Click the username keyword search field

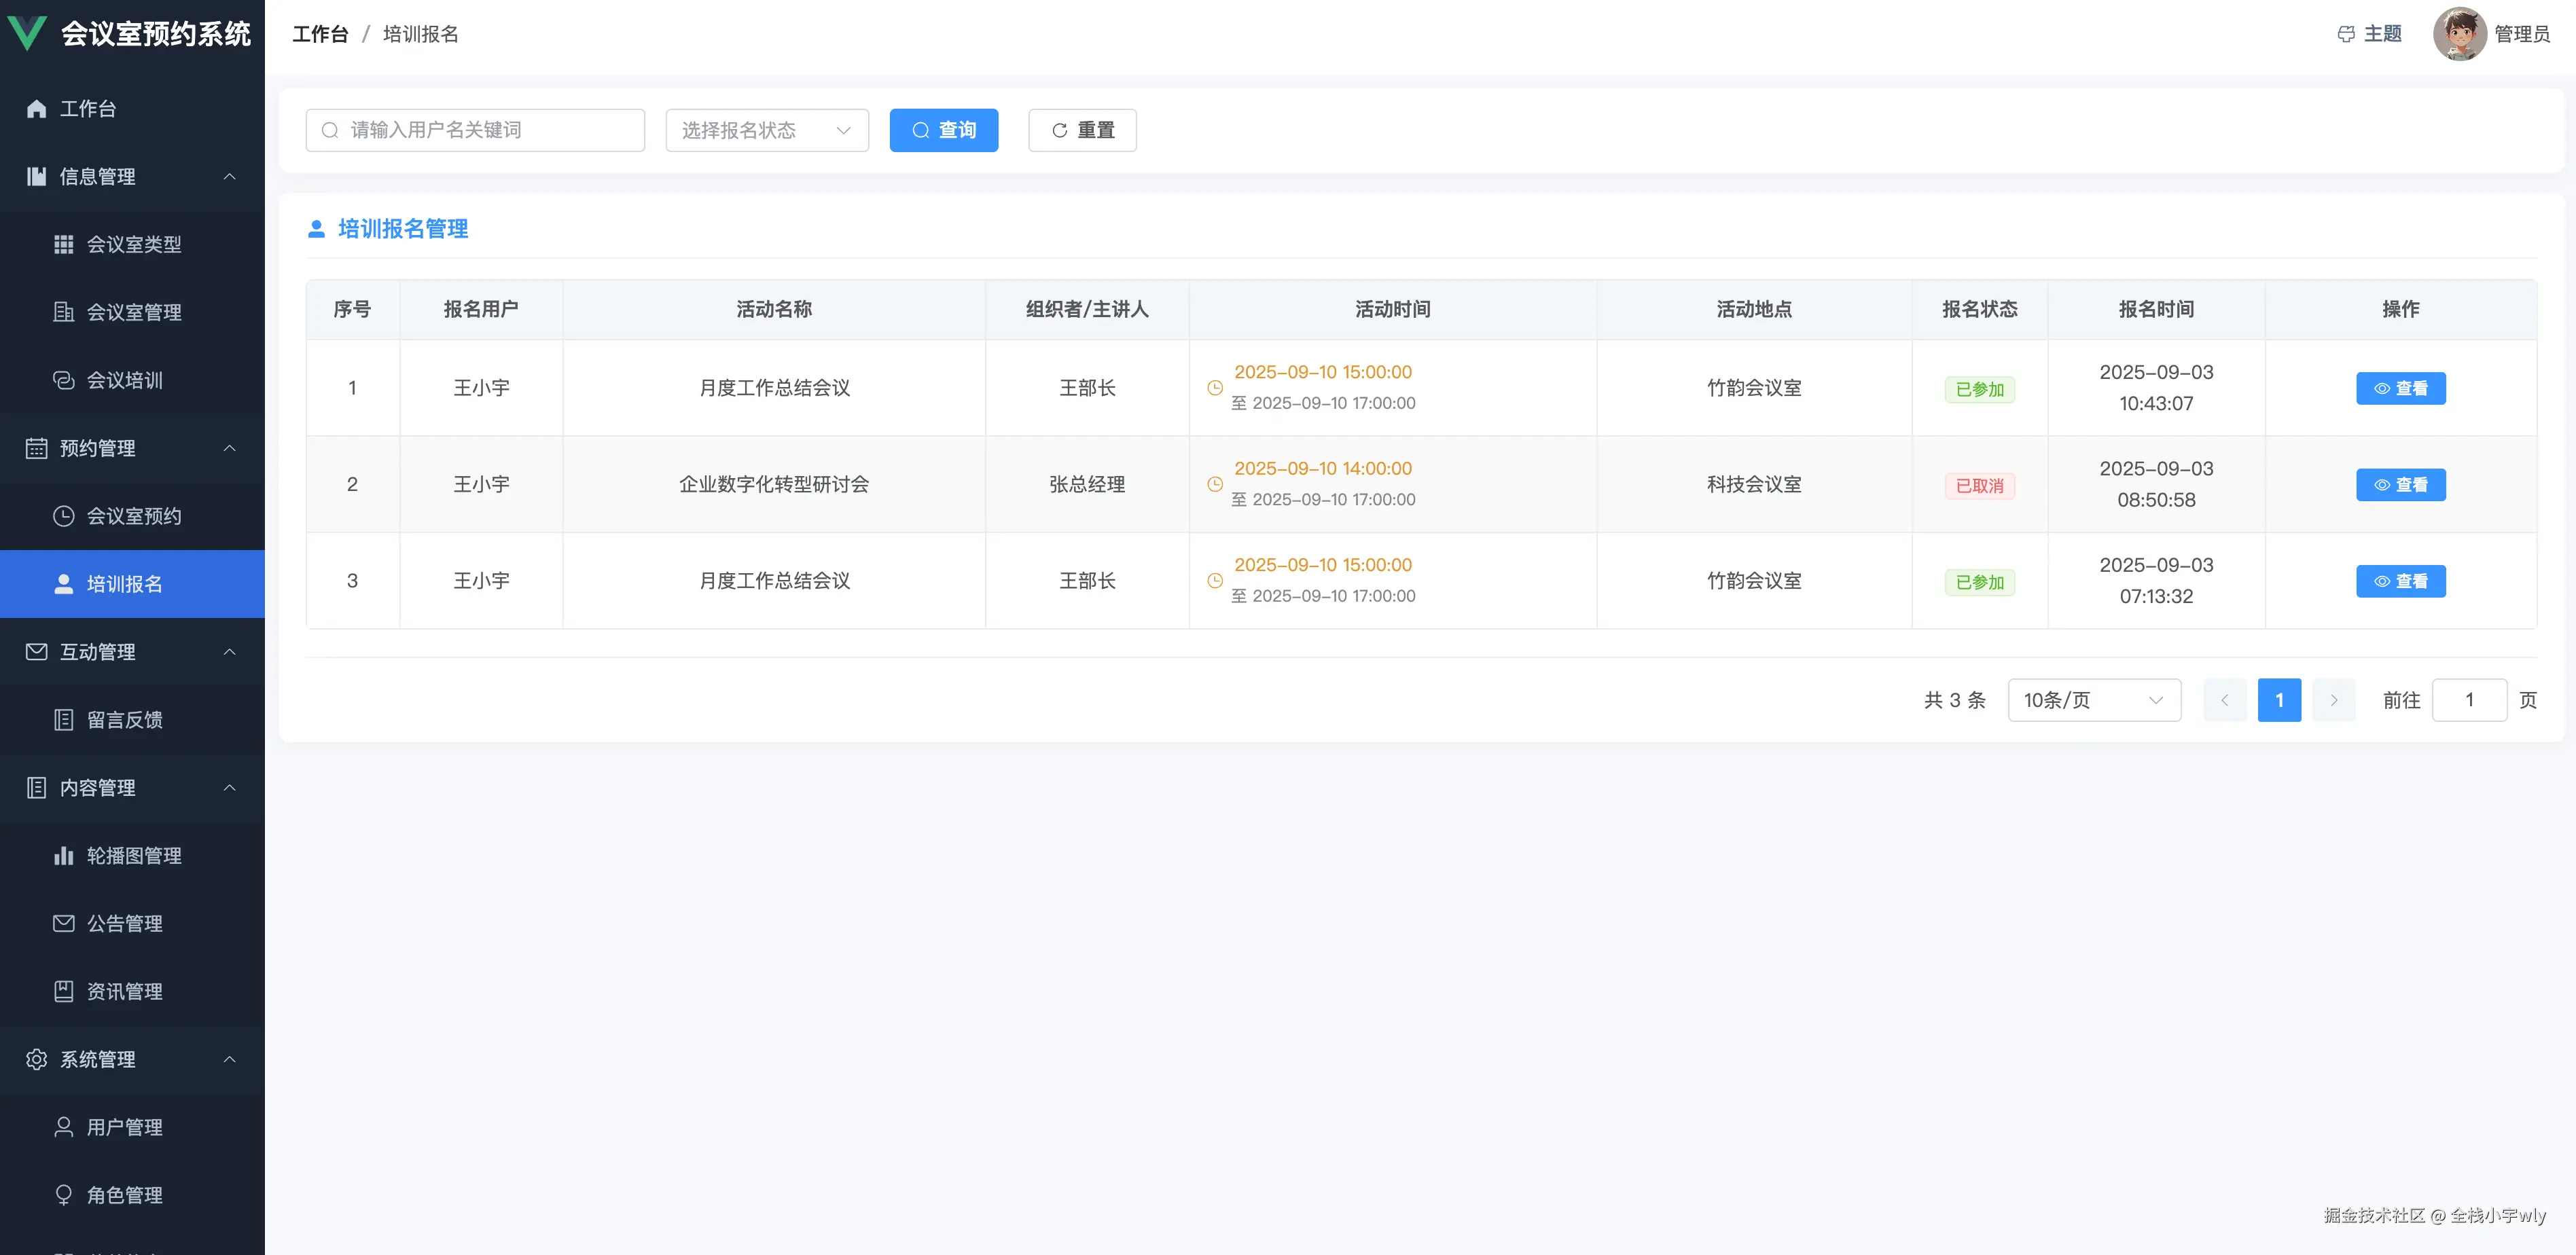475,130
